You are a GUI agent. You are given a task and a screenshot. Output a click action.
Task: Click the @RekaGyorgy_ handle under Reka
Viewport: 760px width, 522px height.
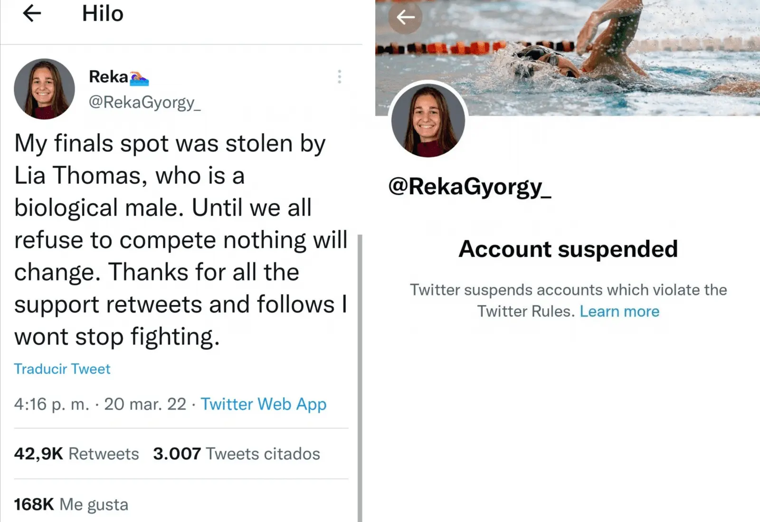(145, 102)
